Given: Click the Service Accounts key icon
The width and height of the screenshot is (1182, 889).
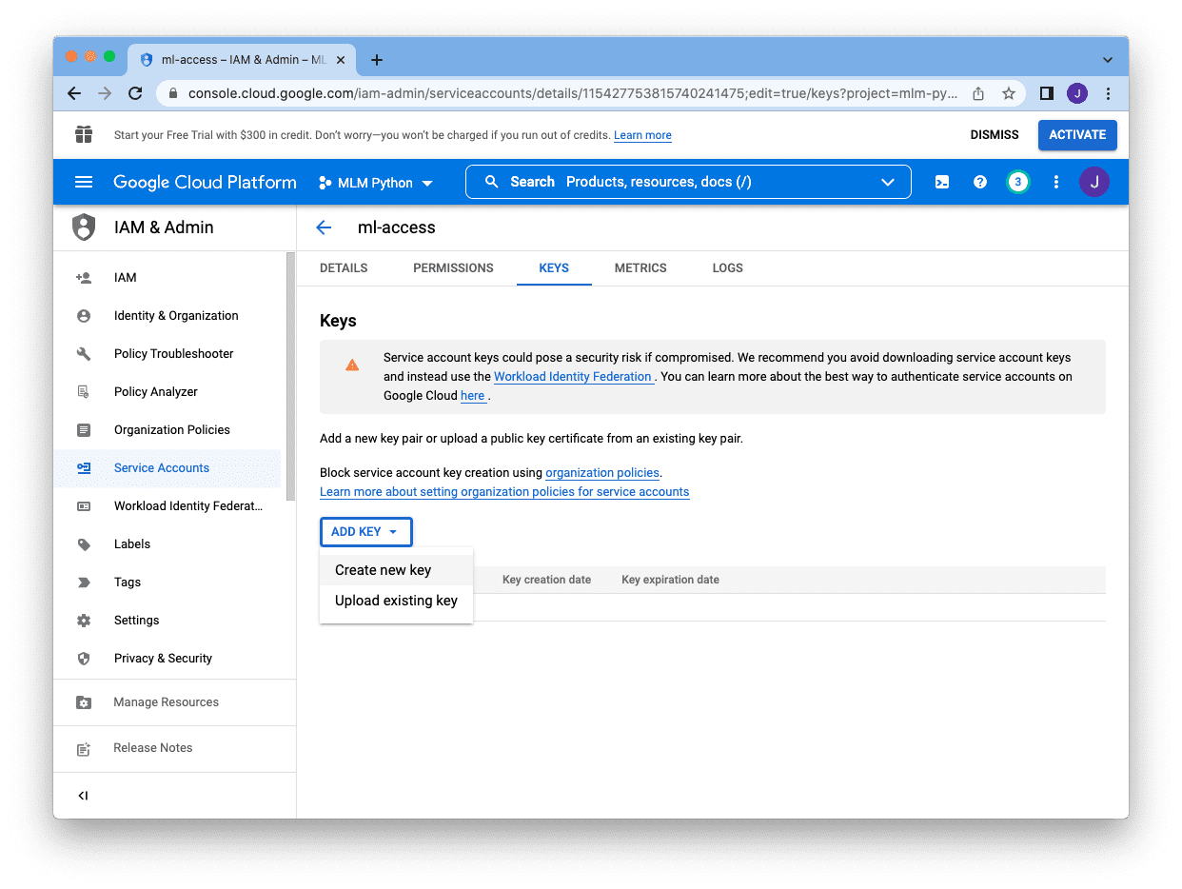Looking at the screenshot, I should (84, 468).
